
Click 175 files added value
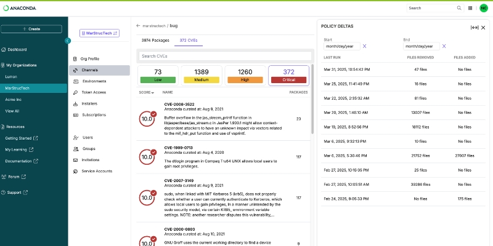coord(465,199)
